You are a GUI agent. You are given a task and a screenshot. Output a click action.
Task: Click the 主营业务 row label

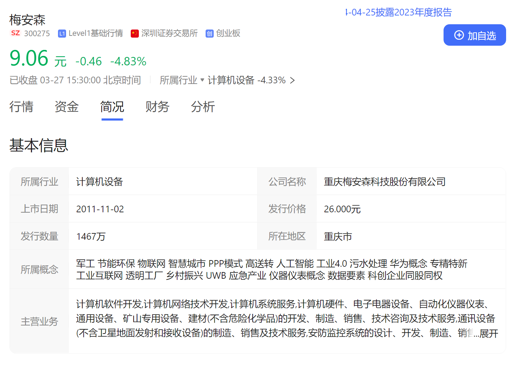tap(39, 322)
